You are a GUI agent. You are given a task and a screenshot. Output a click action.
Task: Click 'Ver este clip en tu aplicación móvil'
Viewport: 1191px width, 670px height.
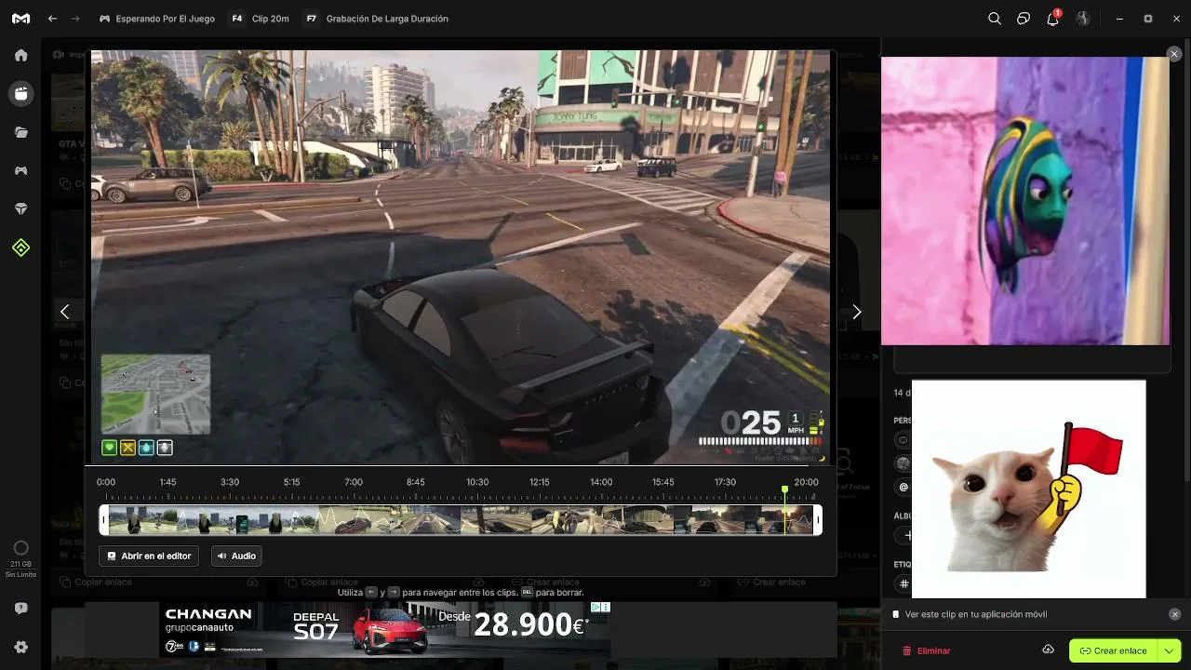(976, 614)
